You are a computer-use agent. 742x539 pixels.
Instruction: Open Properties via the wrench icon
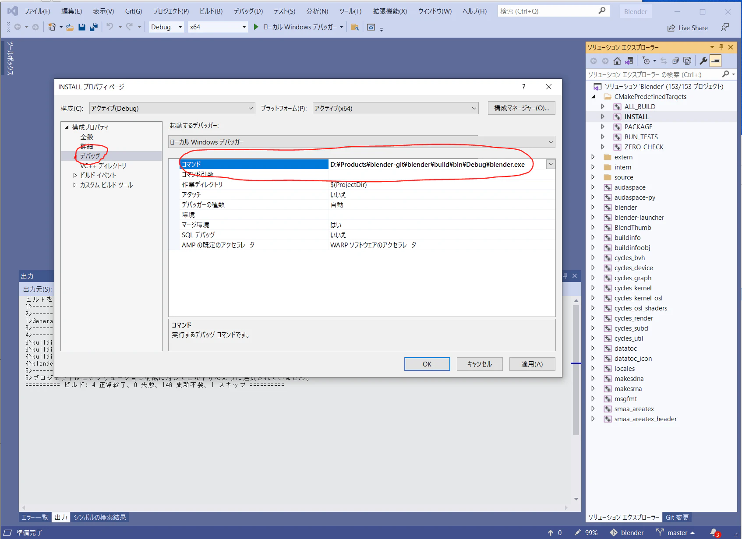click(x=703, y=61)
